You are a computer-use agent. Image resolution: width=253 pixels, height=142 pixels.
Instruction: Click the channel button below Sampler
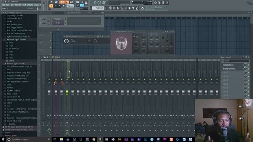click(58, 23)
